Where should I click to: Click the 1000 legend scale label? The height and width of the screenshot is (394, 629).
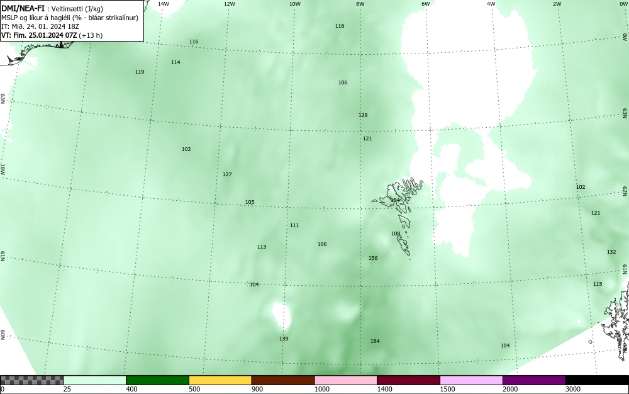322,389
